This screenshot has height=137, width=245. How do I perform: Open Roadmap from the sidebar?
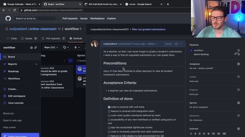pos(13,71)
